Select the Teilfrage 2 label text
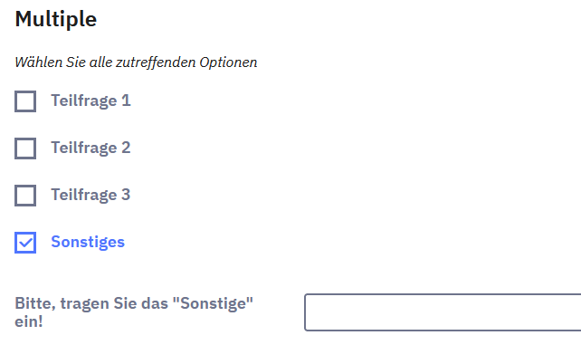 click(x=90, y=148)
